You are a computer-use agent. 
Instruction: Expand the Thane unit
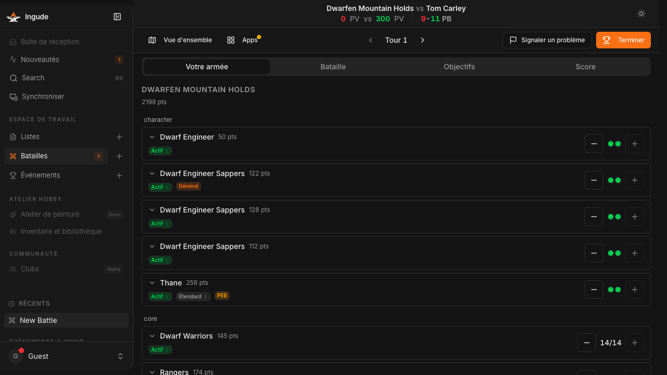click(152, 283)
